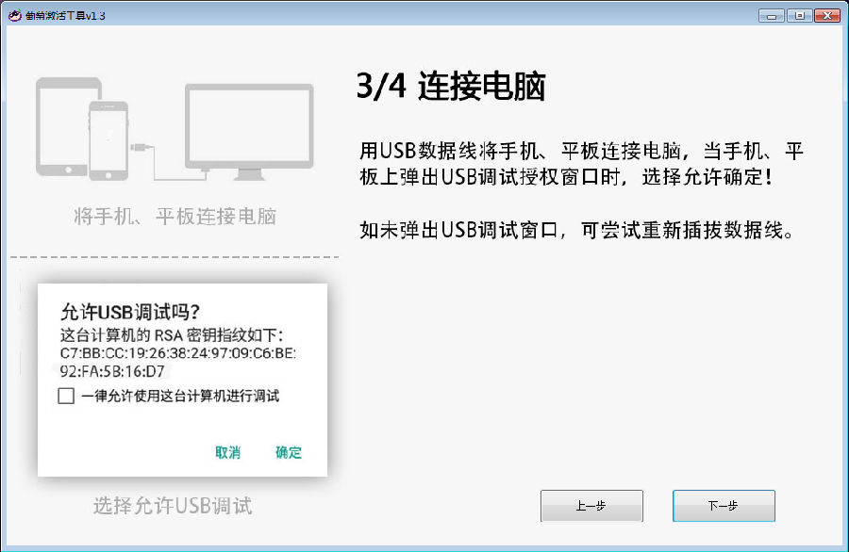Image resolution: width=849 pixels, height=552 pixels.
Task: Click the 选择允许USB调试 caption
Action: pyautogui.click(x=173, y=506)
